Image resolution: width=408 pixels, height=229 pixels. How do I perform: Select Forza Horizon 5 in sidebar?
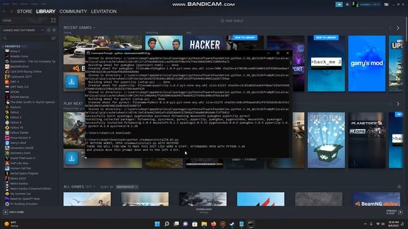[20, 137]
